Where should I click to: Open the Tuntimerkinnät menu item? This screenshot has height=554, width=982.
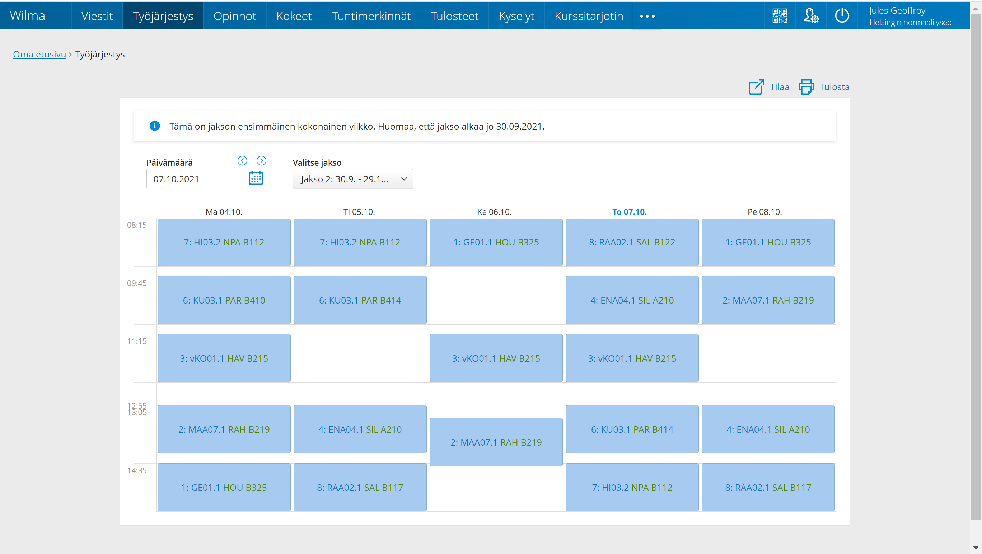tap(371, 16)
